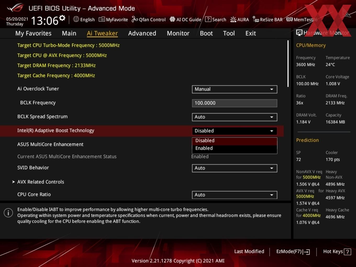Go to the Exit tab
The image size is (356, 267).
(x=251, y=33)
